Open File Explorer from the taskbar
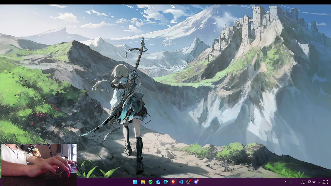Viewport: 331px width, 186px height. coord(143,182)
